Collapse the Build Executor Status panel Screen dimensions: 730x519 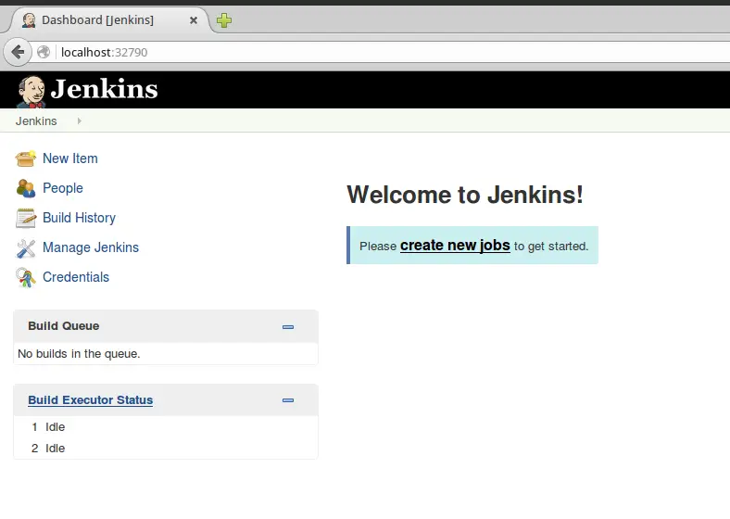coord(288,400)
